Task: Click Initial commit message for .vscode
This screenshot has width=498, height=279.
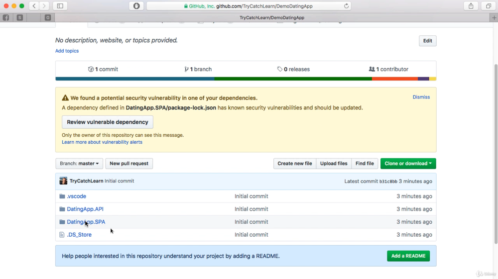Action: (251, 196)
